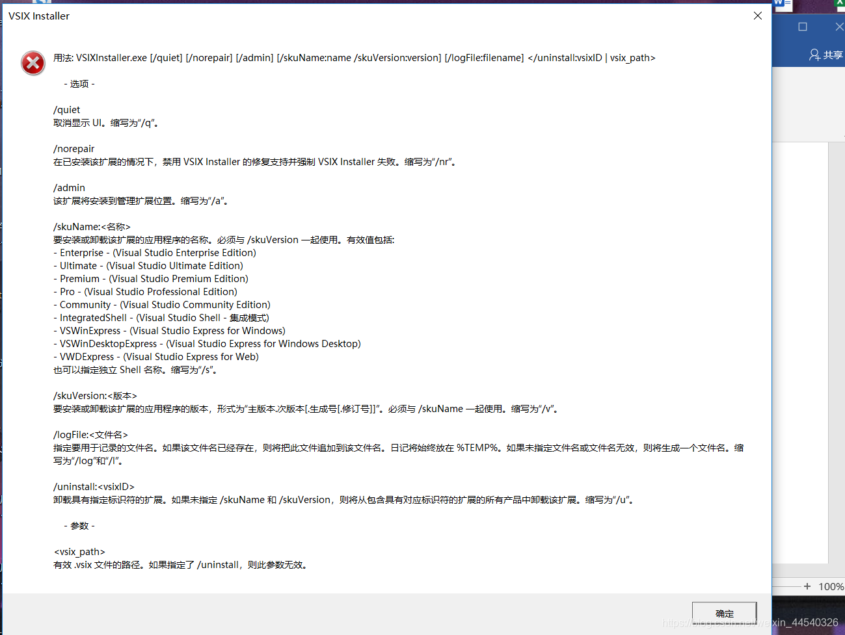Click the Pro - Professional Edition line
The image size is (845, 635).
[x=146, y=292]
